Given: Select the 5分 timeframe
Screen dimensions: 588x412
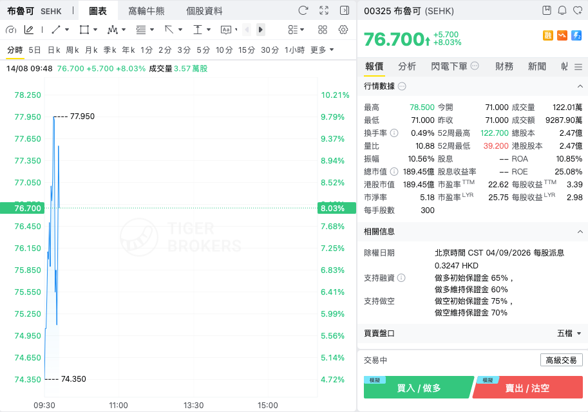Looking at the screenshot, I should 204,50.
